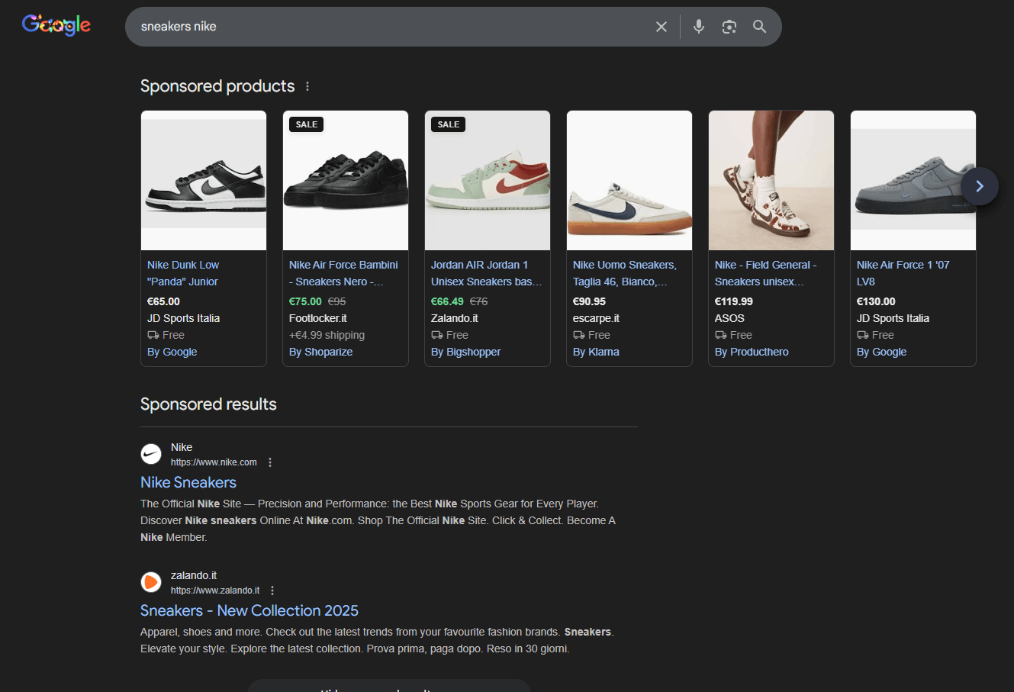Click By Bigshopper link
The width and height of the screenshot is (1014, 692).
[x=465, y=352]
